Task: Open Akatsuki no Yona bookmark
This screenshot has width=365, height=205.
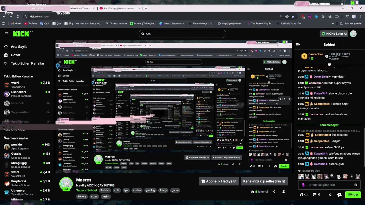Action: pos(116,24)
